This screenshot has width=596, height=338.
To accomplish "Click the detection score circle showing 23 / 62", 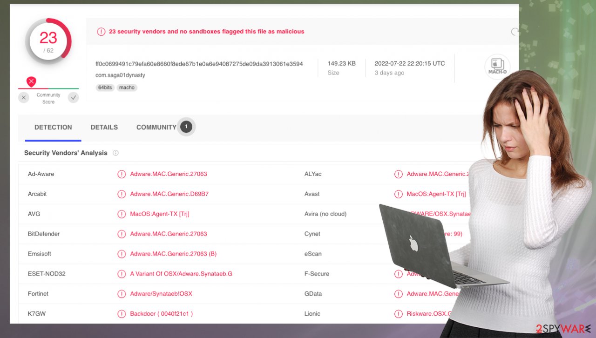I will (48, 41).
